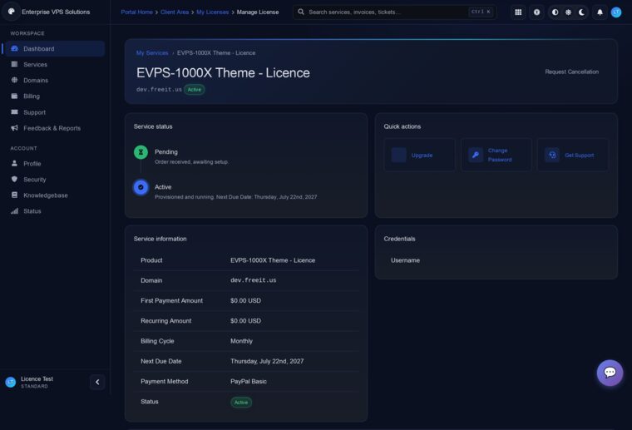
Task: Open the apps grid icon
Action: pos(518,12)
